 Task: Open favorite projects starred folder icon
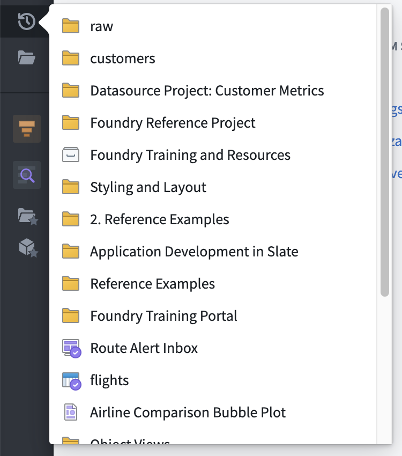click(x=28, y=216)
